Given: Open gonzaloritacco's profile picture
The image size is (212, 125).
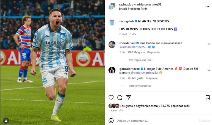Looking at the screenshot, I should click(112, 70).
